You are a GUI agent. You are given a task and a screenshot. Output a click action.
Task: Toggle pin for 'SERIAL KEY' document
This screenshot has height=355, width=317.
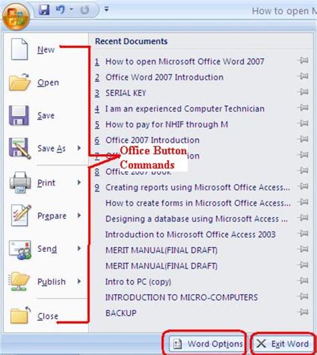pos(303,92)
